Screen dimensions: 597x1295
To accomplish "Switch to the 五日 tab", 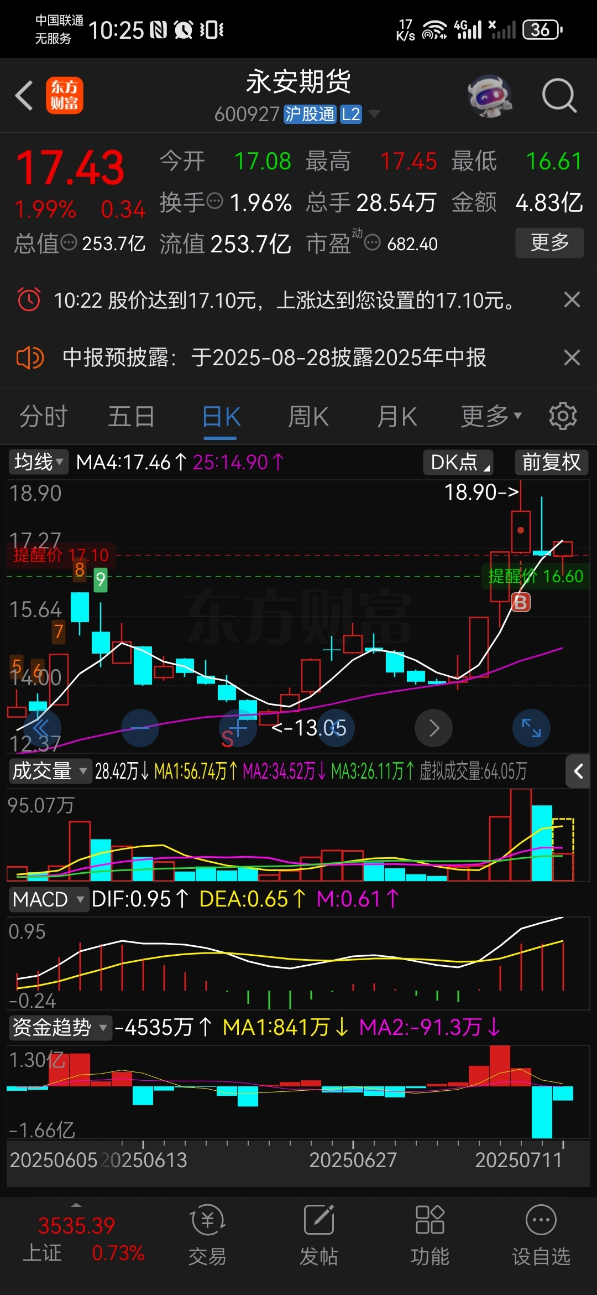I will (x=131, y=417).
